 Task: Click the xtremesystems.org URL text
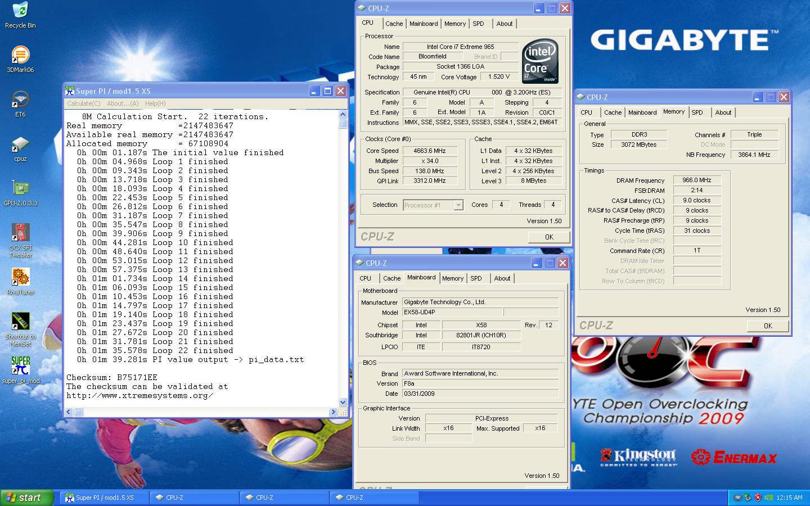click(140, 395)
